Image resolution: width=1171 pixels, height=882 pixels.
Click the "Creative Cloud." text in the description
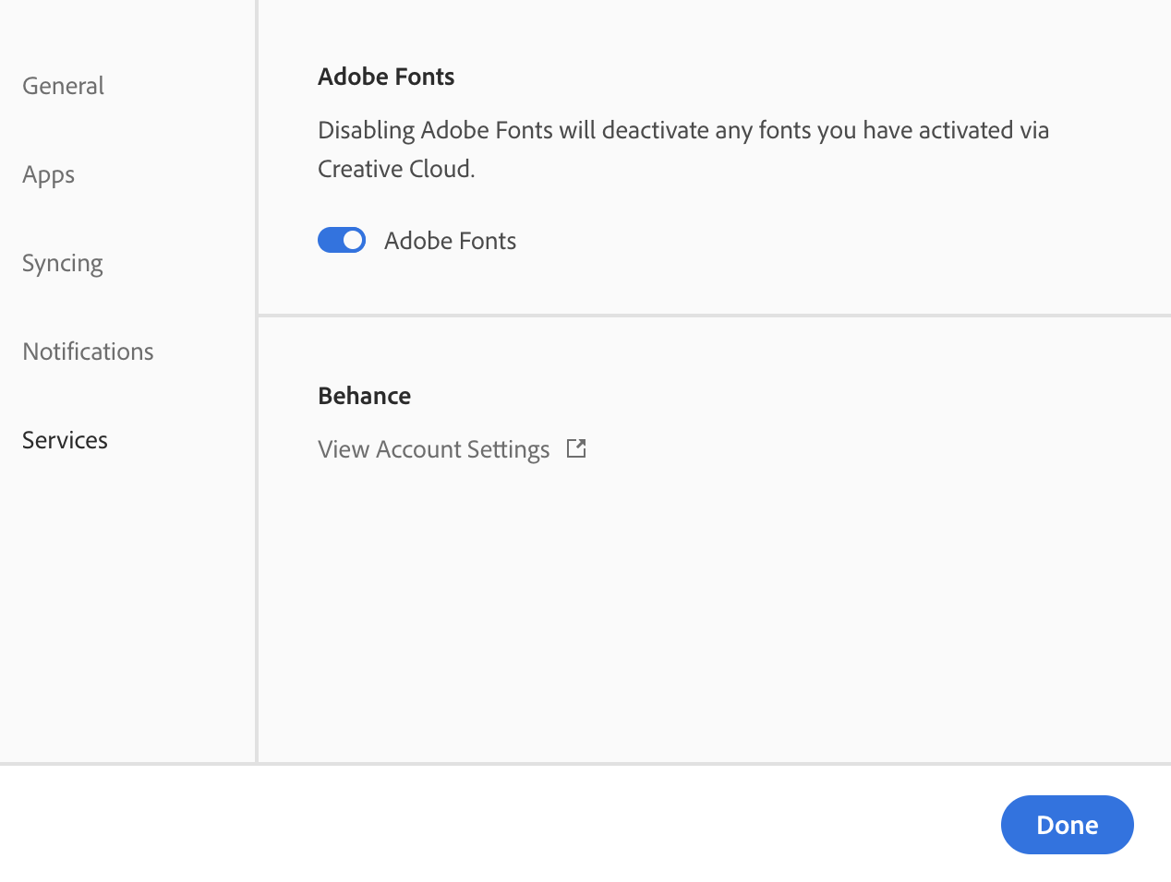[396, 169]
